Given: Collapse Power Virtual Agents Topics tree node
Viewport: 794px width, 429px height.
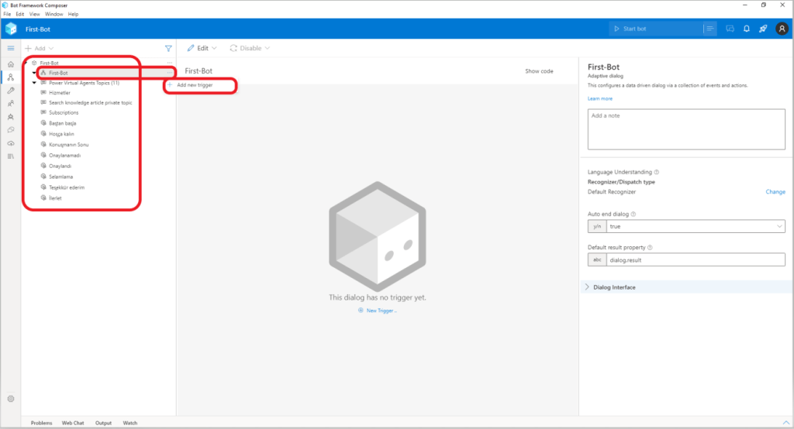Looking at the screenshot, I should (34, 83).
